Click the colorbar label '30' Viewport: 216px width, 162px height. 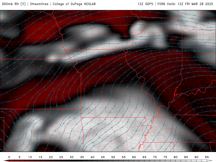pyautogui.click(x=72, y=157)
